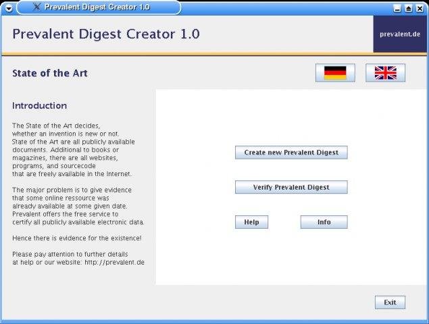Click Verify Prevalent Digest button
This screenshot has height=324, width=429.
coord(291,187)
